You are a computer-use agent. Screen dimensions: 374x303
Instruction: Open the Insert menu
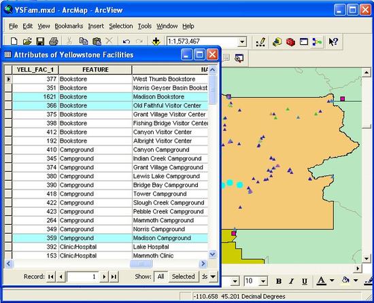tap(96, 26)
